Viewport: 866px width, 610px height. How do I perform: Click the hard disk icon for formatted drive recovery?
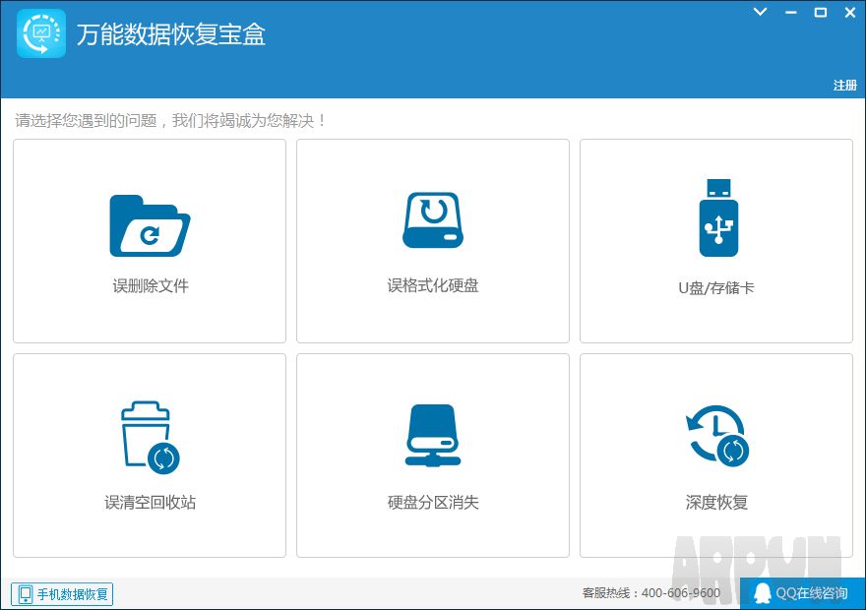[x=432, y=219]
